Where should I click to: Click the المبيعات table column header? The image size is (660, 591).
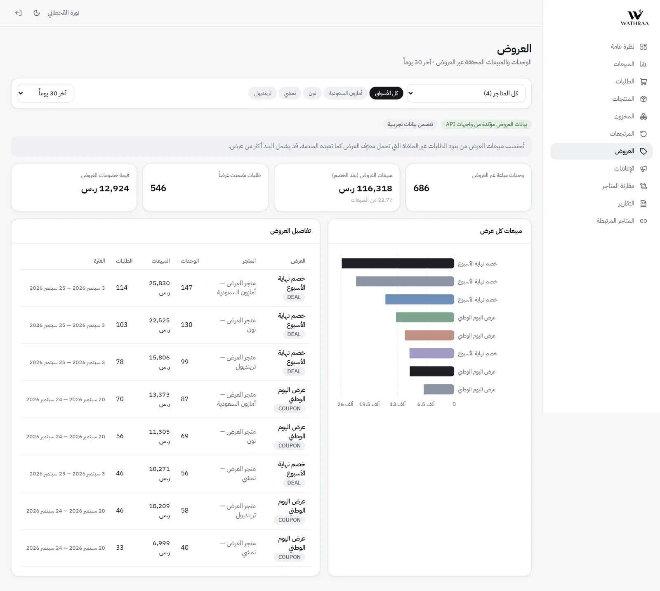160,261
